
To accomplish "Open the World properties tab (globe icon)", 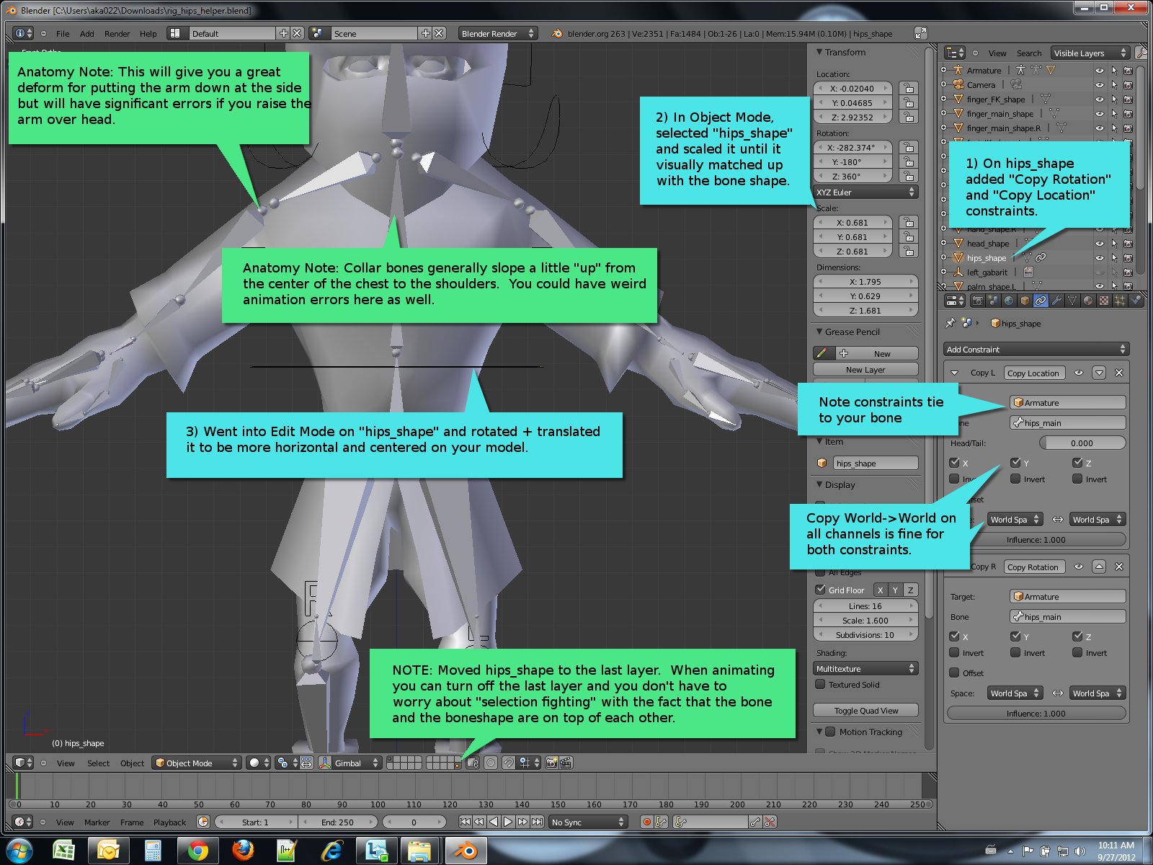I will click(x=1010, y=301).
